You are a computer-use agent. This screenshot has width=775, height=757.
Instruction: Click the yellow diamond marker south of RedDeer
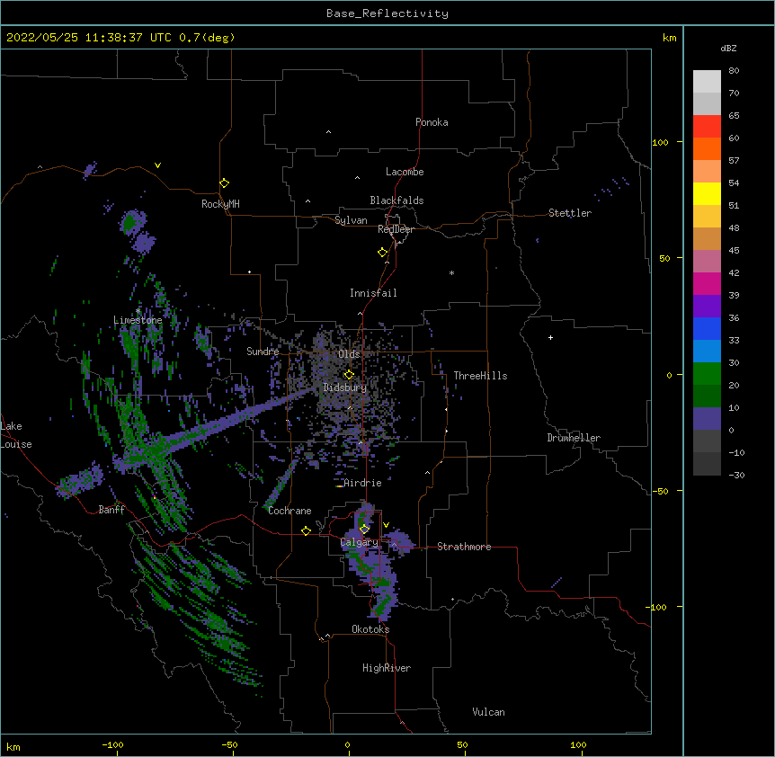pyautogui.click(x=383, y=253)
